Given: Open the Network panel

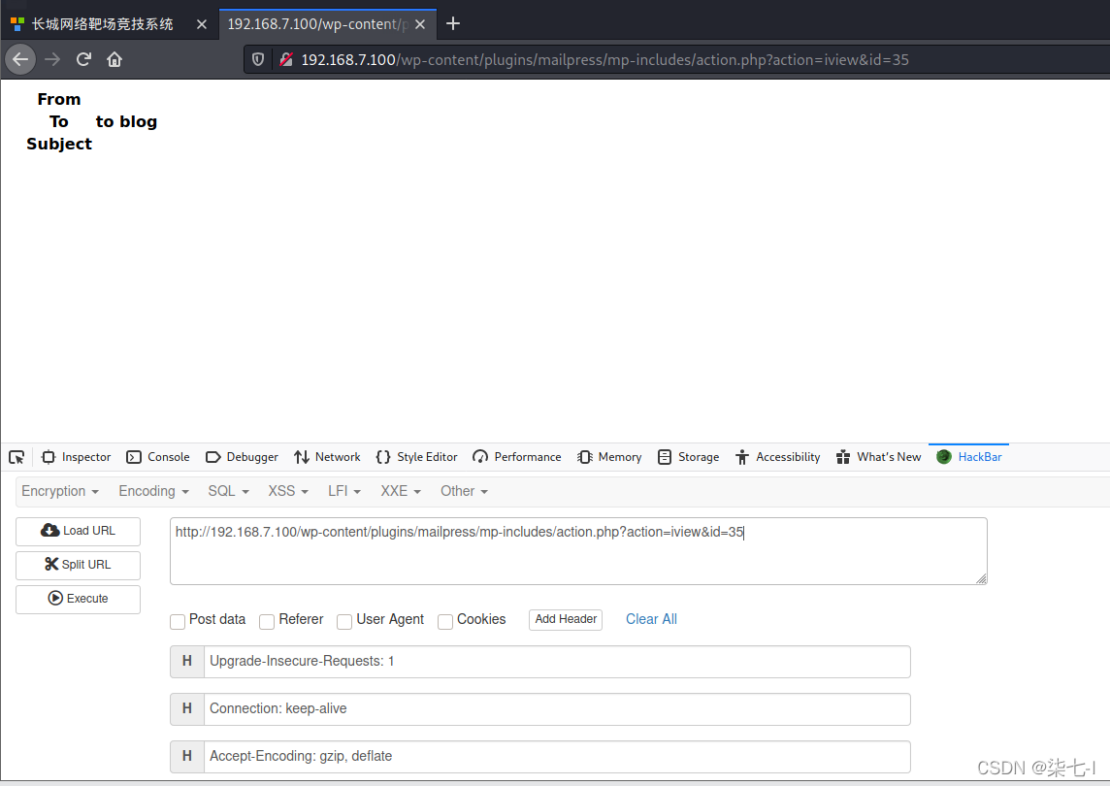Looking at the screenshot, I should pos(327,457).
